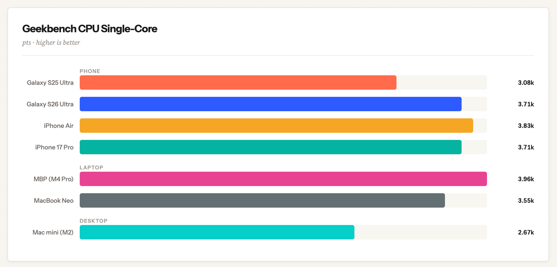557x267 pixels.
Task: Select the MacBook Neo row label
Action: [x=53, y=201]
